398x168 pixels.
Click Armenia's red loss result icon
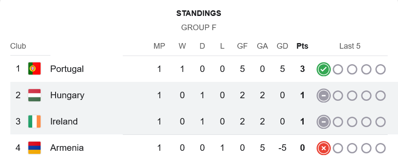coord(323,148)
